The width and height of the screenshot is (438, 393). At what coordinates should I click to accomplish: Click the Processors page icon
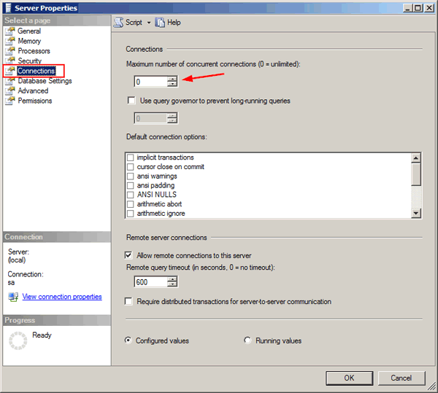click(9, 51)
